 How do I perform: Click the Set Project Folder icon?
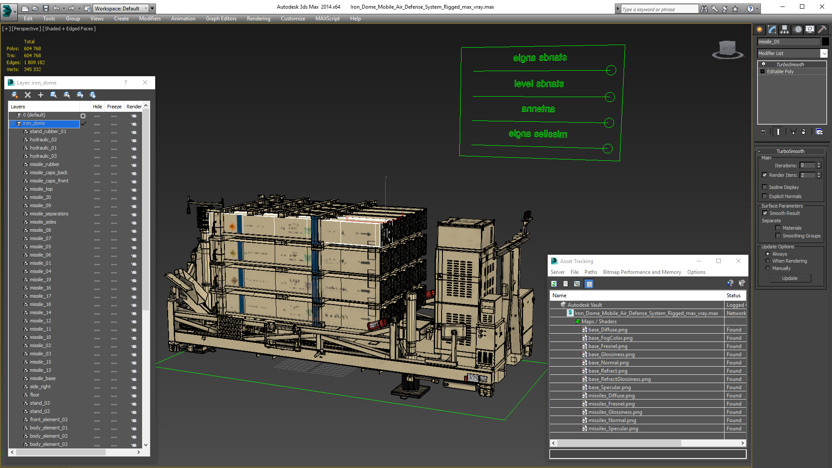tap(88, 8)
